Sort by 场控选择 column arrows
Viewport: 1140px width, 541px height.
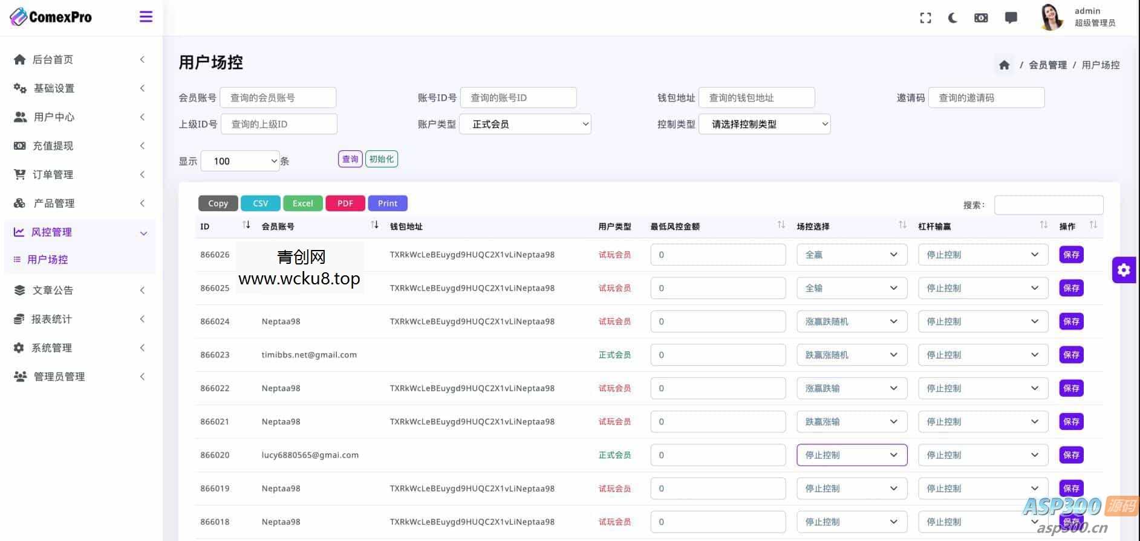pos(902,225)
